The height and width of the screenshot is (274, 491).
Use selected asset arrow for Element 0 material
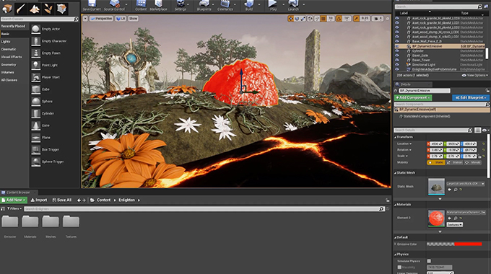click(x=450, y=218)
